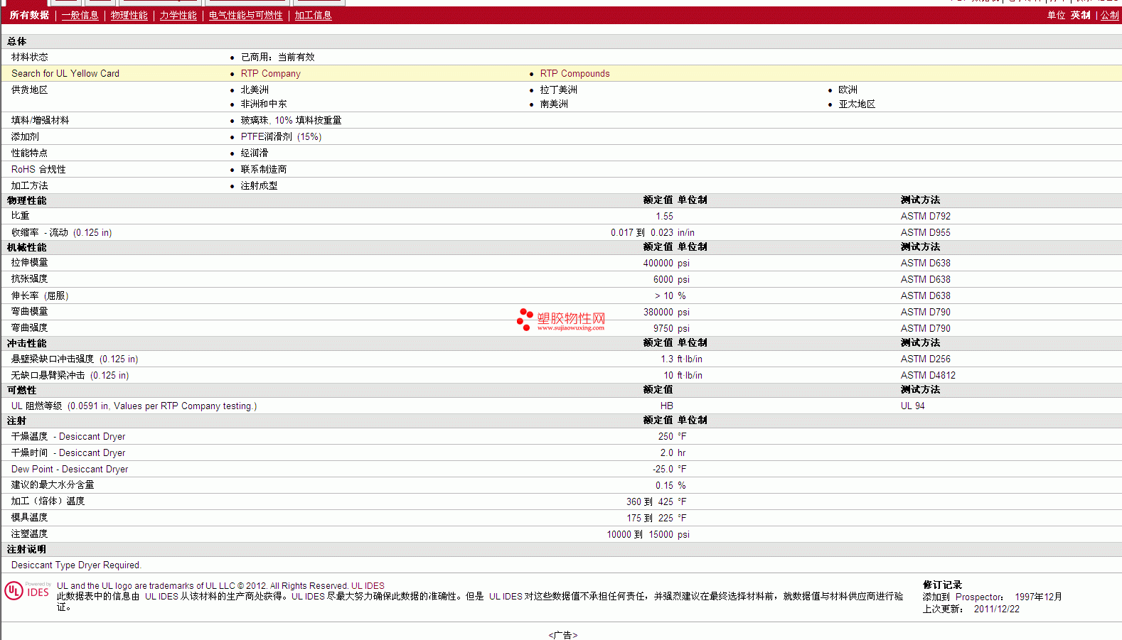Click the 弯曲模量 value 380000 psi
The width and height of the screenshot is (1122, 640).
[666, 312]
